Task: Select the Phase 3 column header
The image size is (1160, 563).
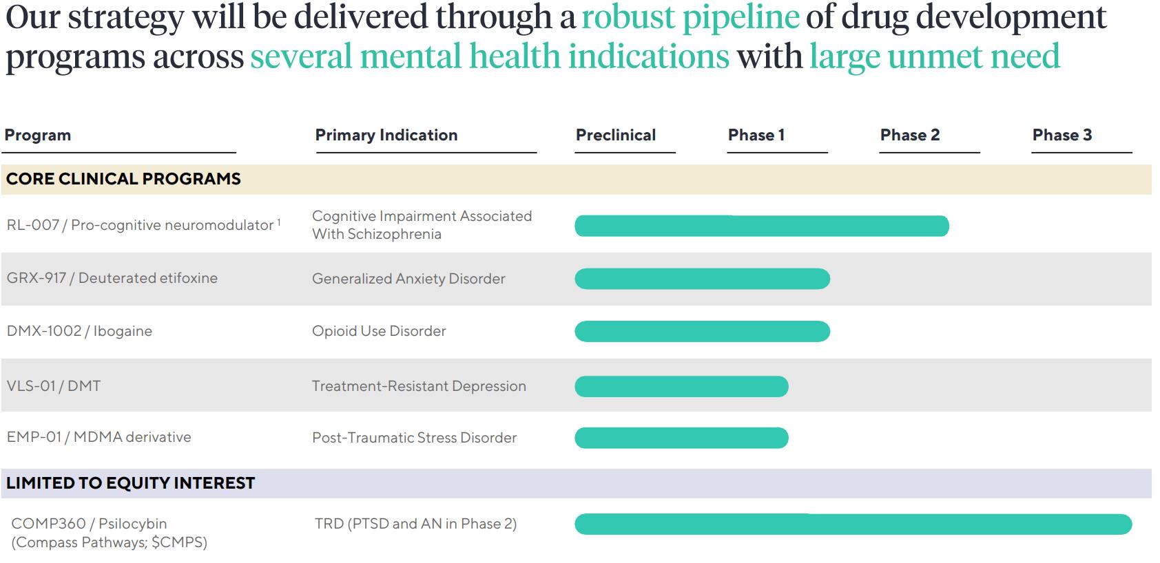Action: tap(1062, 135)
